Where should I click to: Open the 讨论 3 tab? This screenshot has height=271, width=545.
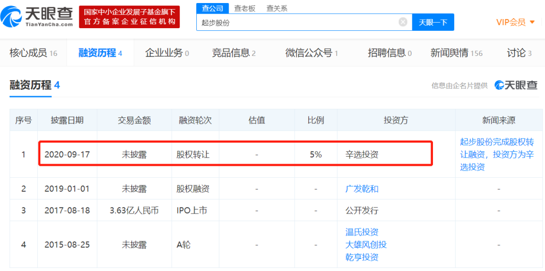point(519,53)
